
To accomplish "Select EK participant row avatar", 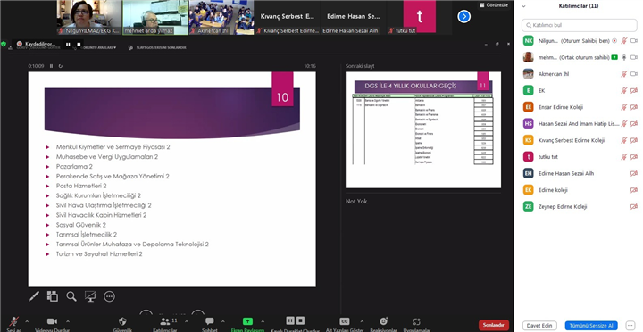I will 528,90.
